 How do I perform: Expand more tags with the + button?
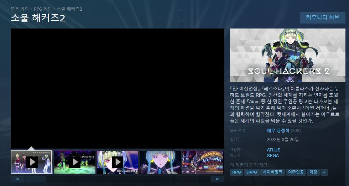324,172
